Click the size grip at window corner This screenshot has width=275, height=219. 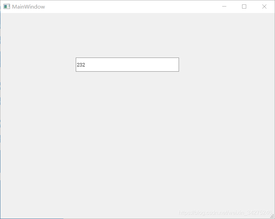tap(272, 216)
